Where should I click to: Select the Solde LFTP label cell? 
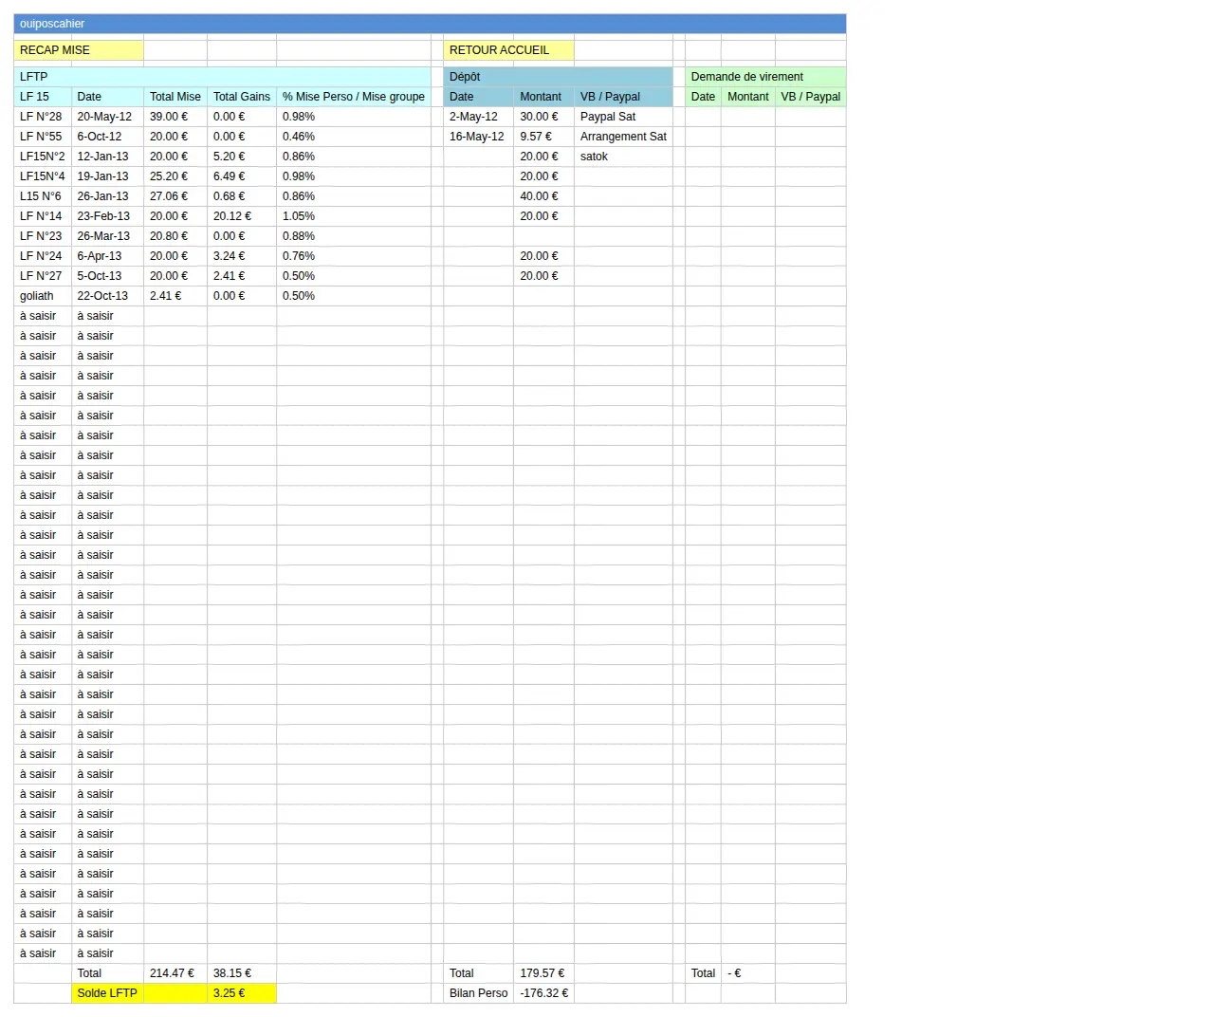[x=107, y=993]
